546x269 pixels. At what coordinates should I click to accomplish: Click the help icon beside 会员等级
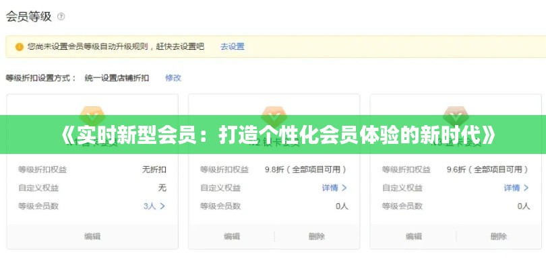(61, 16)
